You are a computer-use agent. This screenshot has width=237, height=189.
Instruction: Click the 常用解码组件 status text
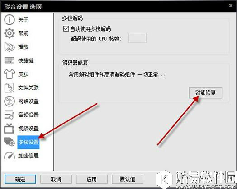tap(117, 74)
